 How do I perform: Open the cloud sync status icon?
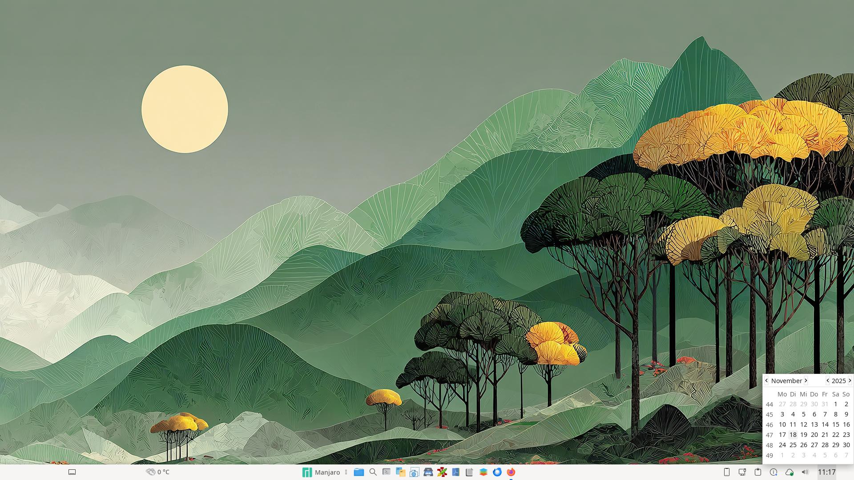pyautogui.click(x=789, y=472)
